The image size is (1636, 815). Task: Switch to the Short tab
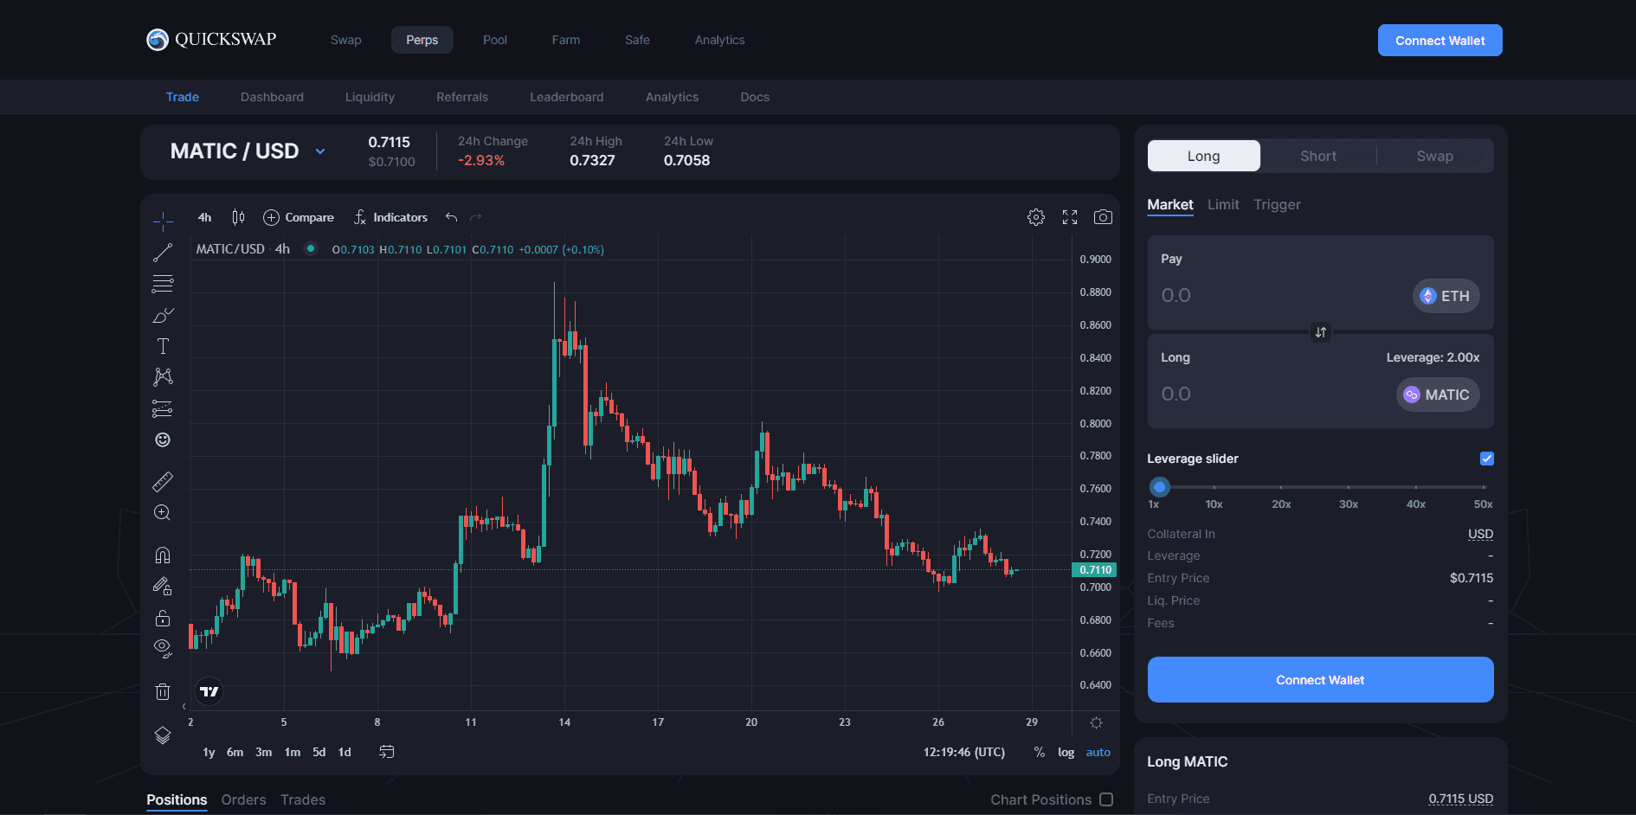[x=1317, y=156]
